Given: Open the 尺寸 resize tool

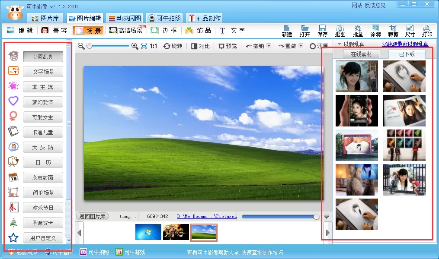Looking at the screenshot, I should coord(410,31).
